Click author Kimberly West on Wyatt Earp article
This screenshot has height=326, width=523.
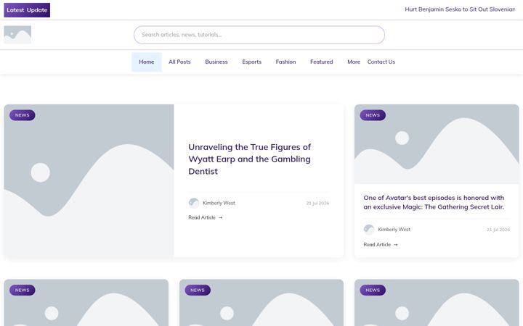[219, 203]
